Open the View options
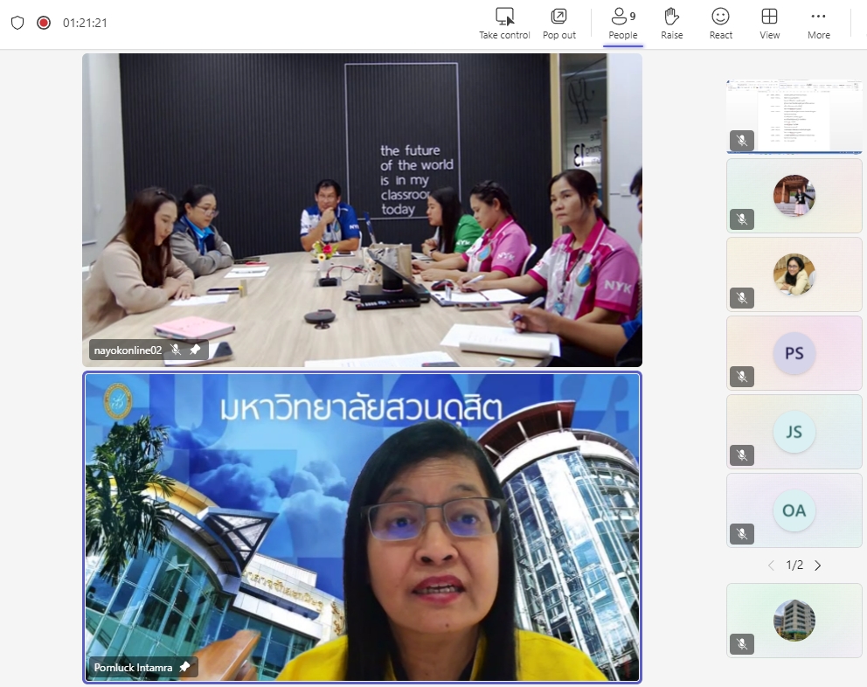 coord(769,24)
